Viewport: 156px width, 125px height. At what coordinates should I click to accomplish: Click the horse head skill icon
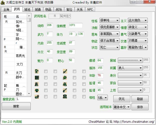(65, 84)
